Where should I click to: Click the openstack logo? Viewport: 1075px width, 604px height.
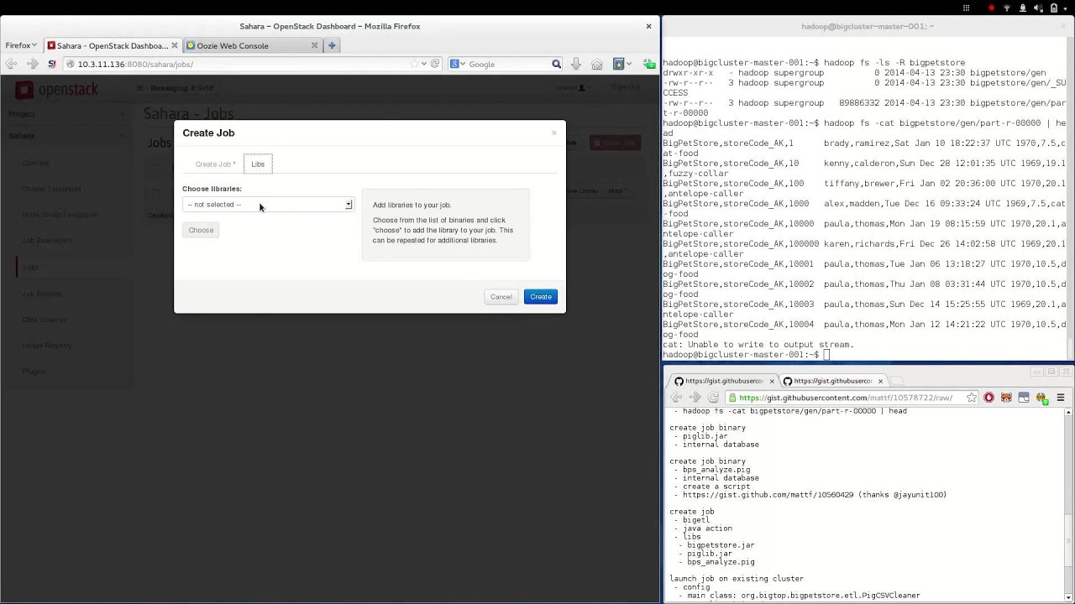pos(57,90)
